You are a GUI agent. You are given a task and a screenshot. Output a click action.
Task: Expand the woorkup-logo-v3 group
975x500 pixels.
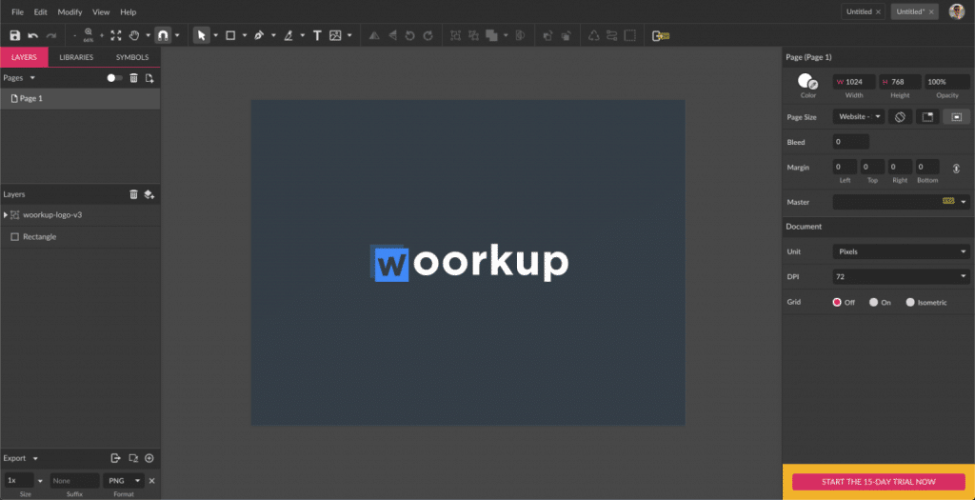tap(6, 214)
